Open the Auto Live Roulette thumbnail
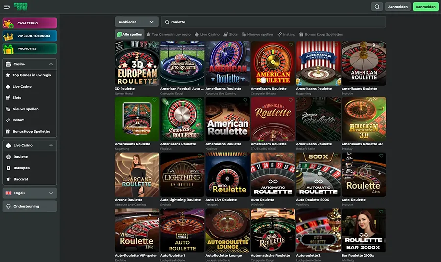This screenshot has height=262, width=441. [227, 174]
